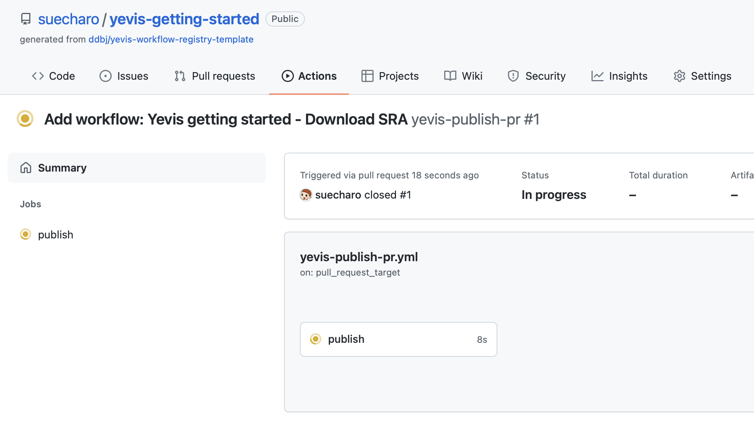
Task: Click the repository template icon beside suecharo
Action: tap(26, 19)
